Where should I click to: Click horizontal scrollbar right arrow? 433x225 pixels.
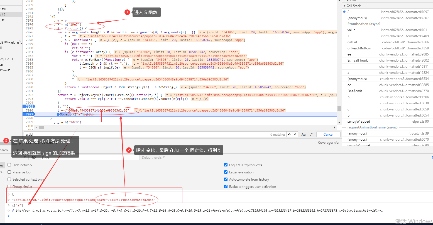pos(335,128)
